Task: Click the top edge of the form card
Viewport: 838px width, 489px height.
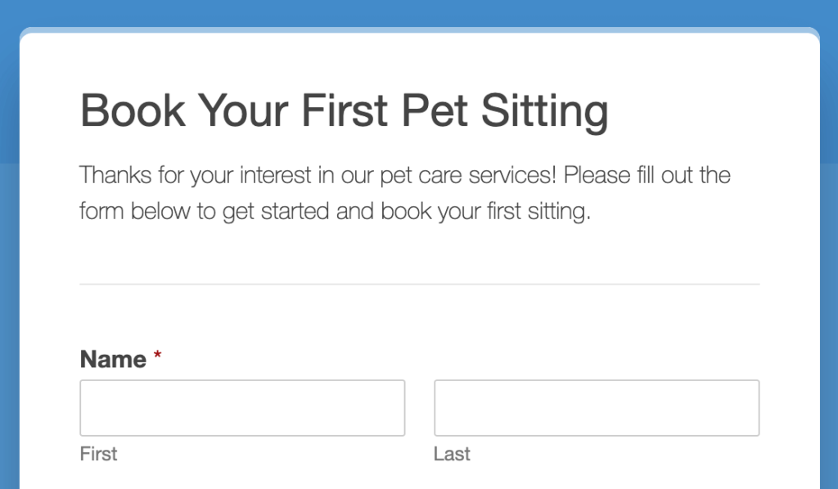Action: coord(419,30)
